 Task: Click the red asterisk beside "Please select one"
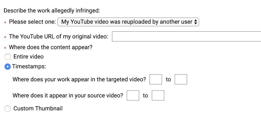(x=5, y=23)
